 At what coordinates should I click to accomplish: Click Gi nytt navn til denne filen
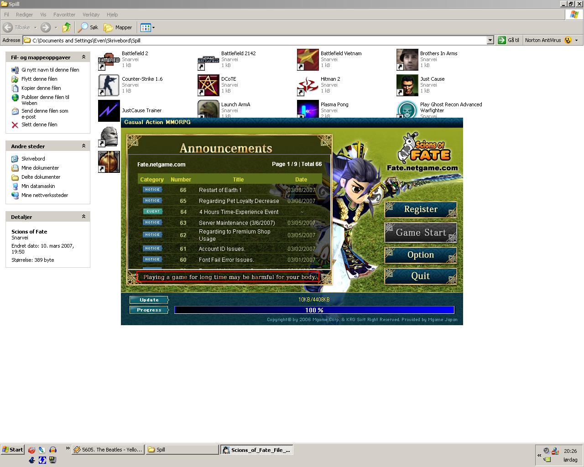(x=50, y=70)
